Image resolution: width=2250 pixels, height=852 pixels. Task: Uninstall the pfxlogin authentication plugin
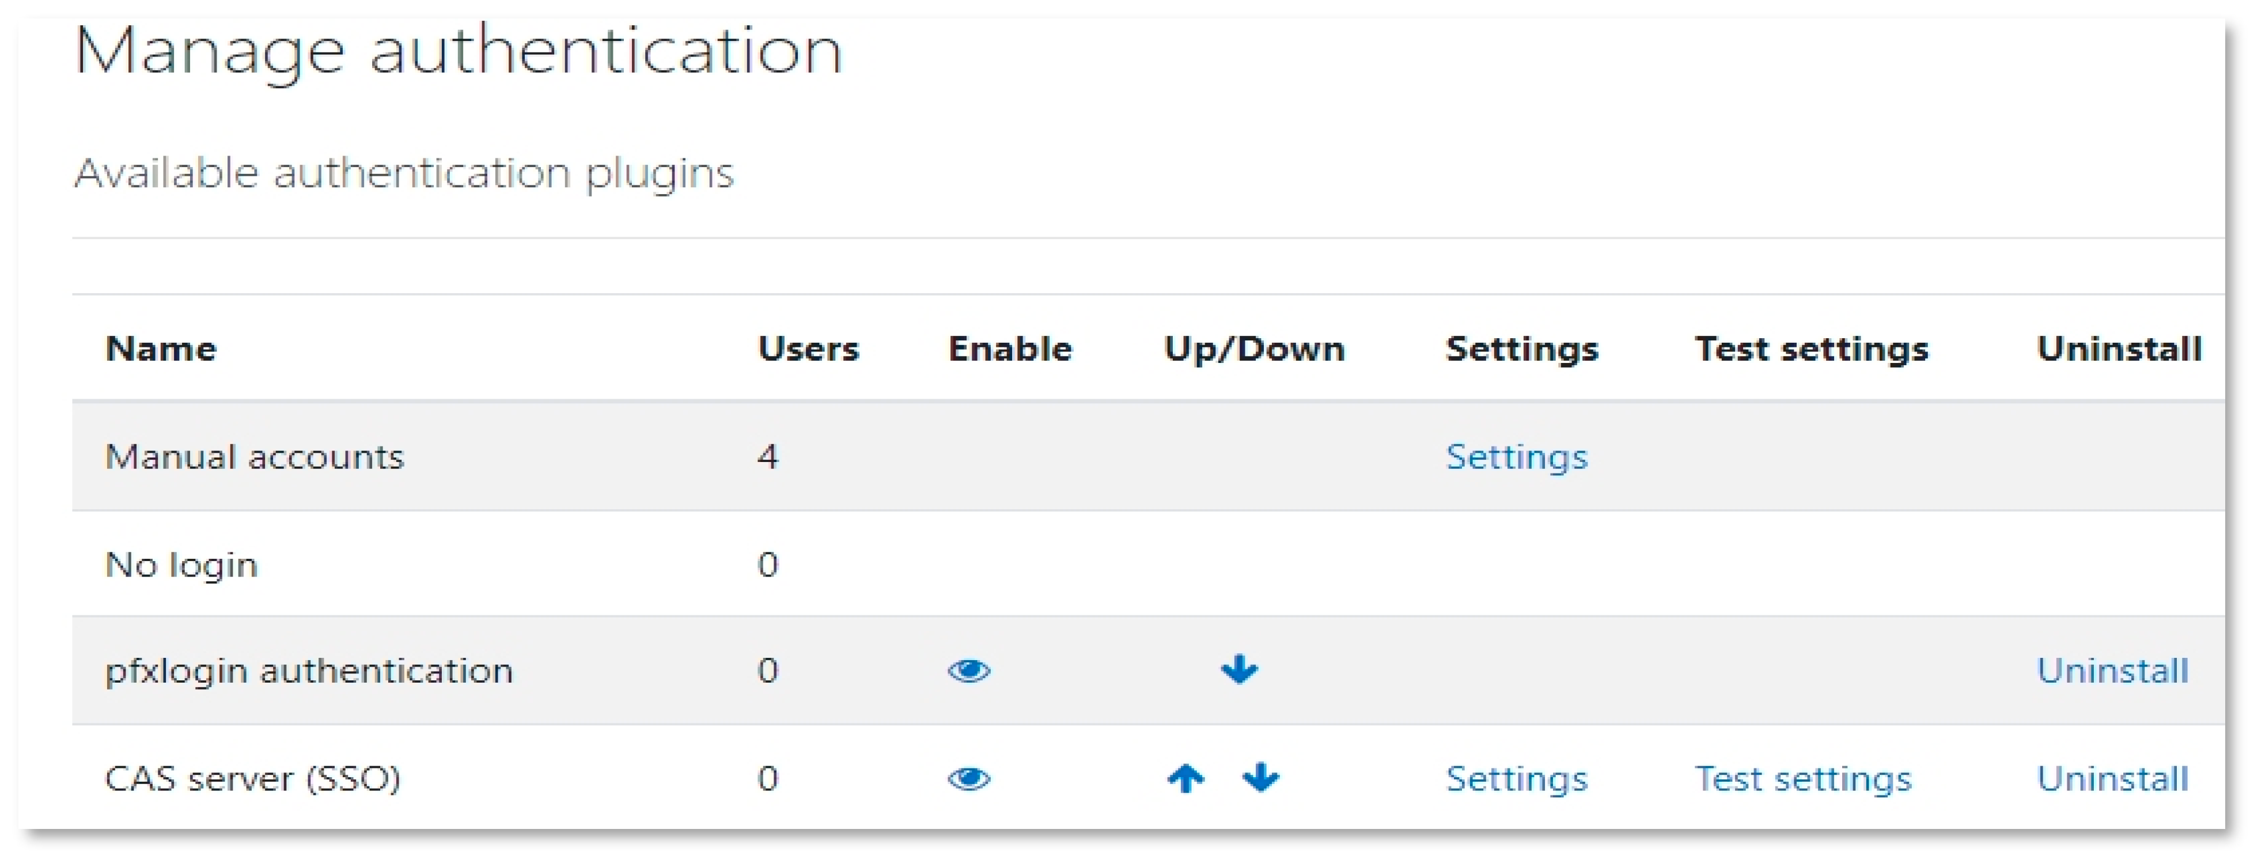click(2112, 671)
